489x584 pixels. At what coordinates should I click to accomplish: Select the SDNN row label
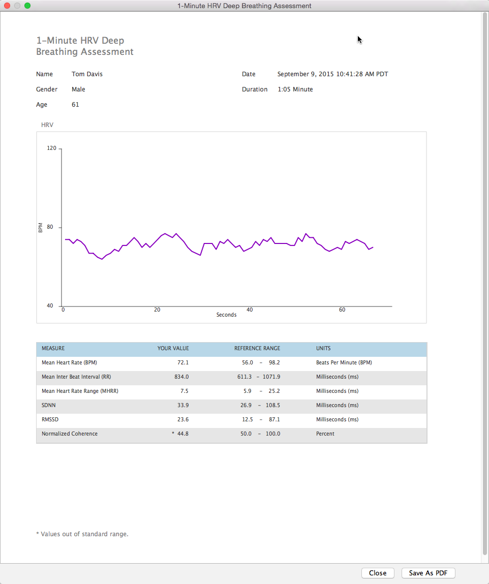click(48, 405)
